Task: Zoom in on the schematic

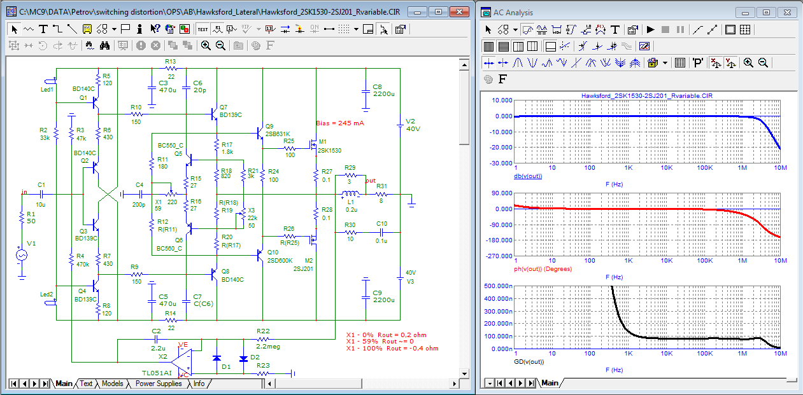Action: (205, 45)
